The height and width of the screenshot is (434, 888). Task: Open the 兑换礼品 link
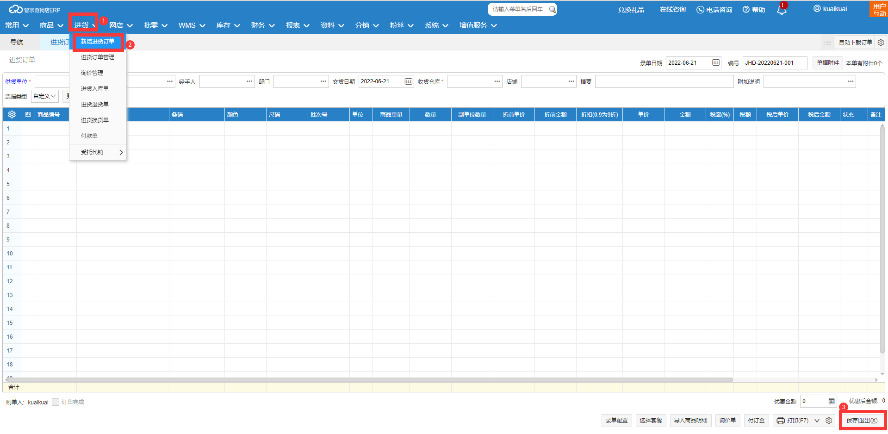click(631, 10)
